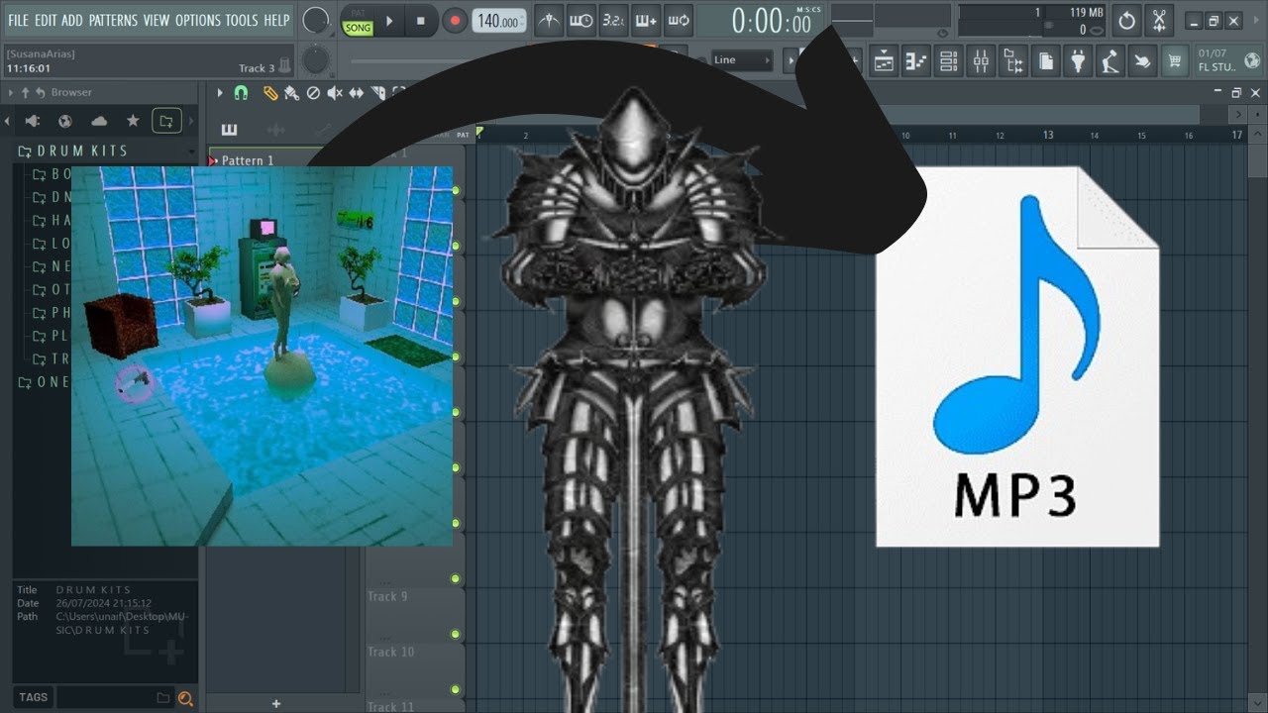1268x713 pixels.
Task: Select the Slip tool double-arrow icon
Action: 357,92
